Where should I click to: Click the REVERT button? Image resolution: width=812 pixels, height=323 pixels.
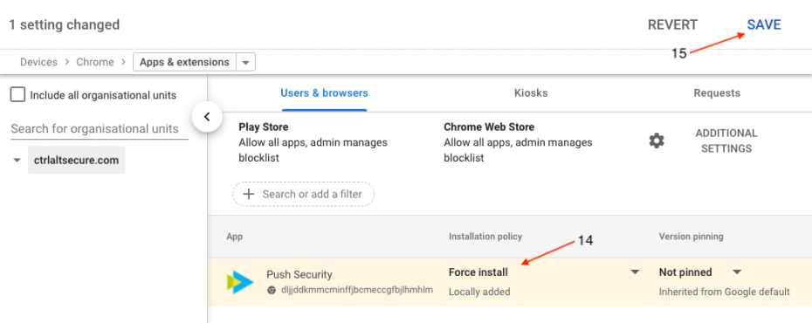[672, 24]
